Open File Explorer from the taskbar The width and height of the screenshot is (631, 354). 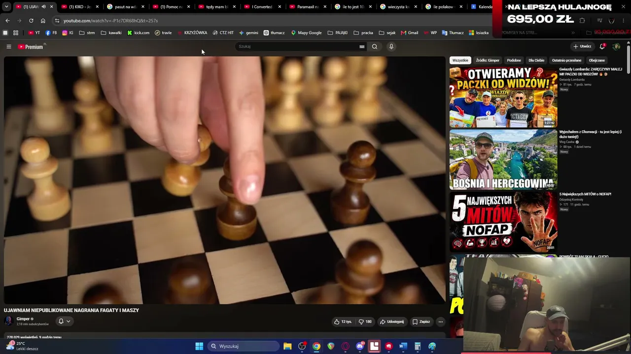[x=287, y=346]
